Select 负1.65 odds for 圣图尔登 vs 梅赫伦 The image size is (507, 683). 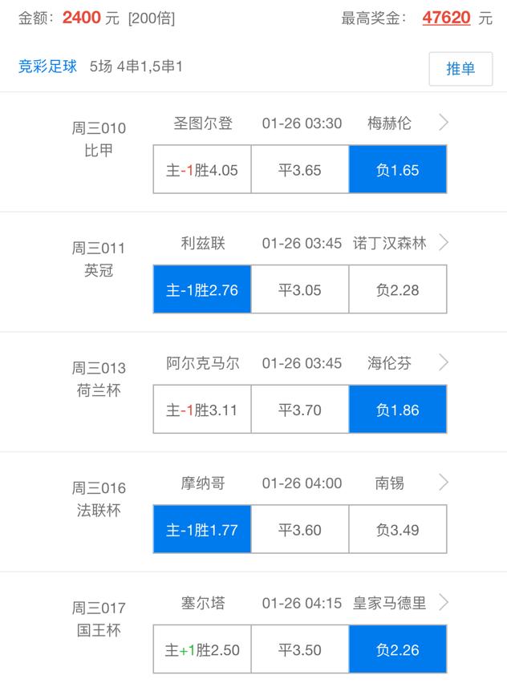pyautogui.click(x=397, y=169)
